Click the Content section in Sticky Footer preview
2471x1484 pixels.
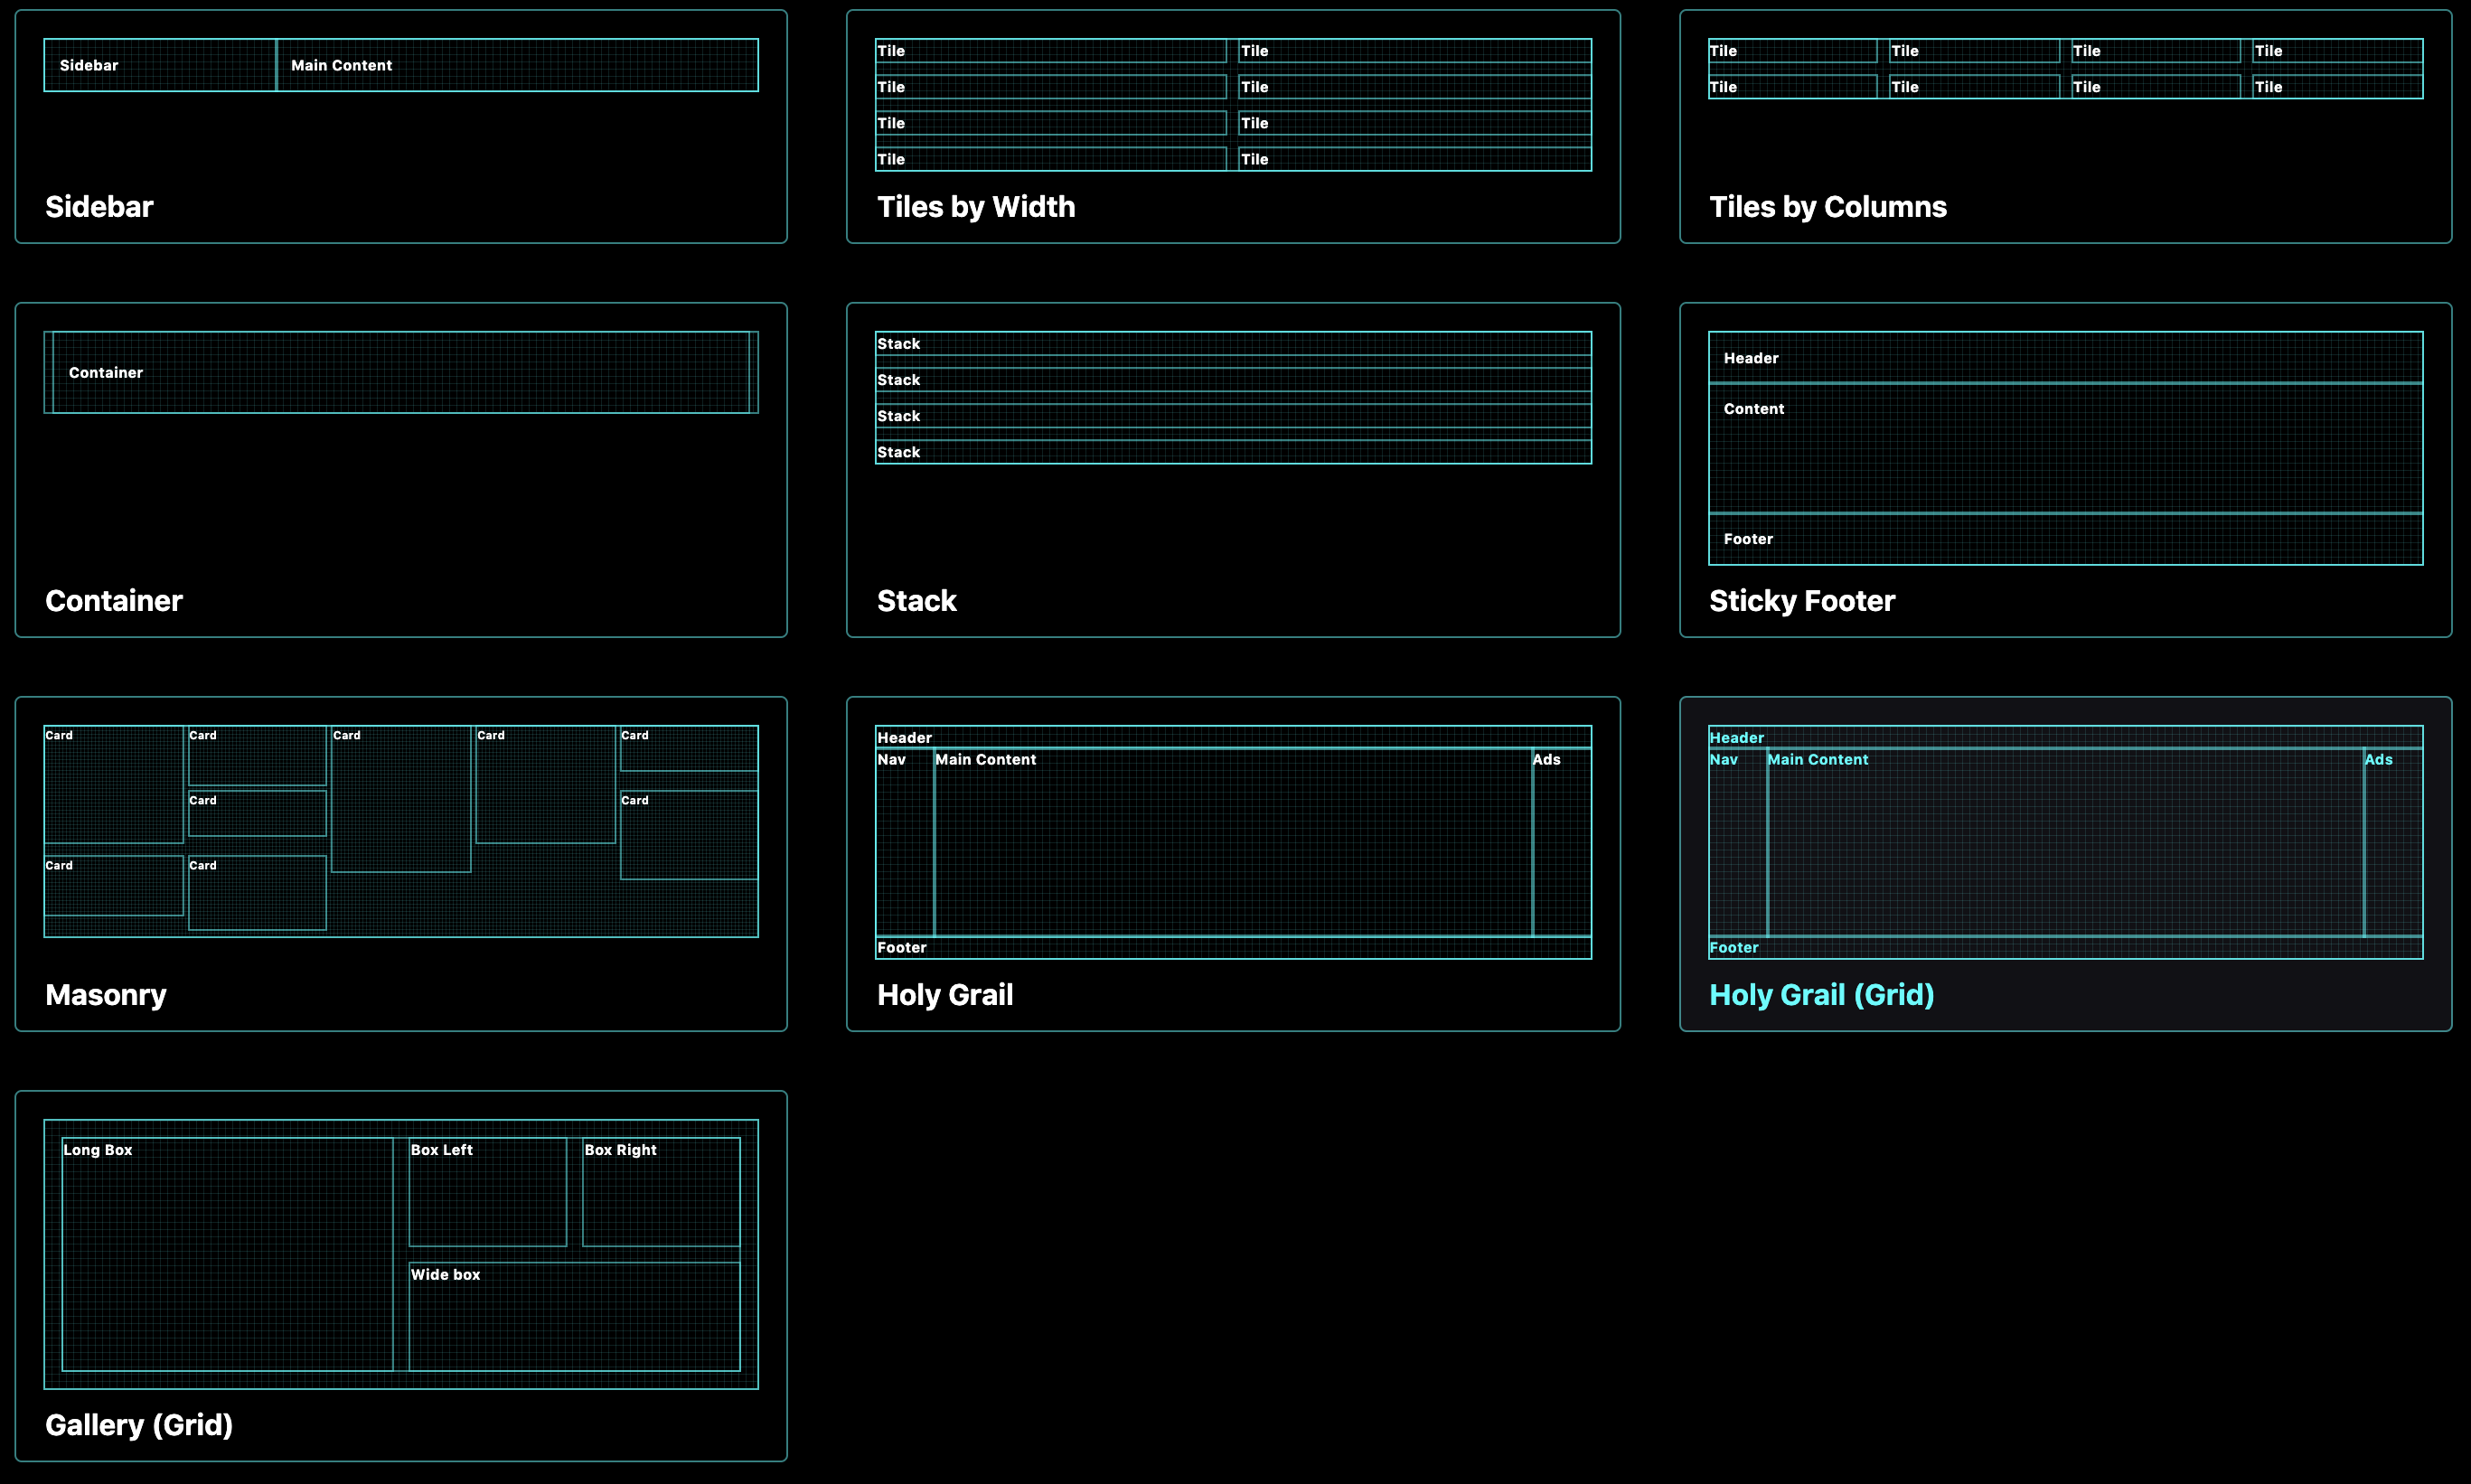click(2066, 449)
